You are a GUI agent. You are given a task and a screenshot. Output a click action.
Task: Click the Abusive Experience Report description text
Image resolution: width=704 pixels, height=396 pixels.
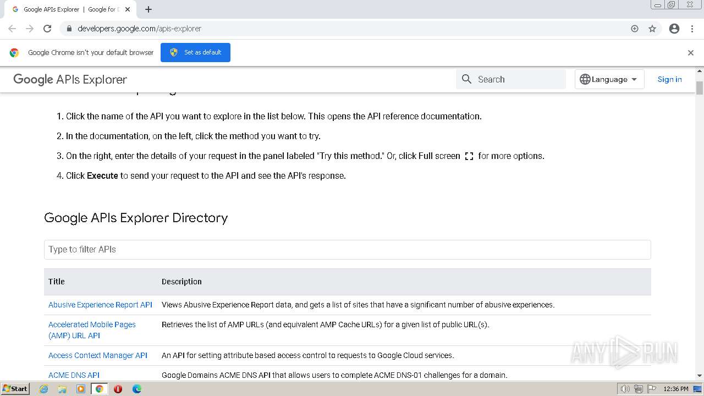[x=358, y=305]
